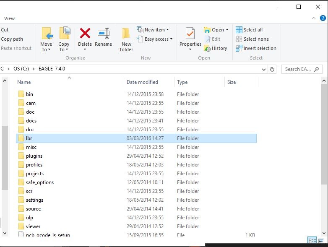Select the profiles folder name

34,165
